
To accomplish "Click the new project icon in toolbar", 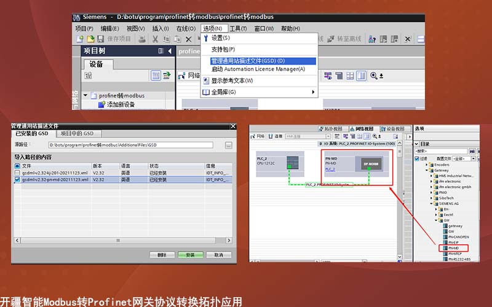I will 80,39.
